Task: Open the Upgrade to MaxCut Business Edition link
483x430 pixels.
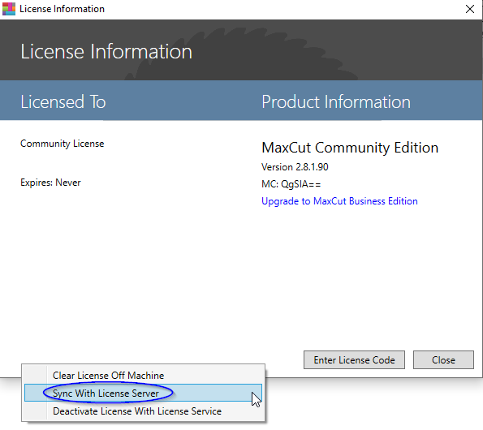Action: (339, 201)
